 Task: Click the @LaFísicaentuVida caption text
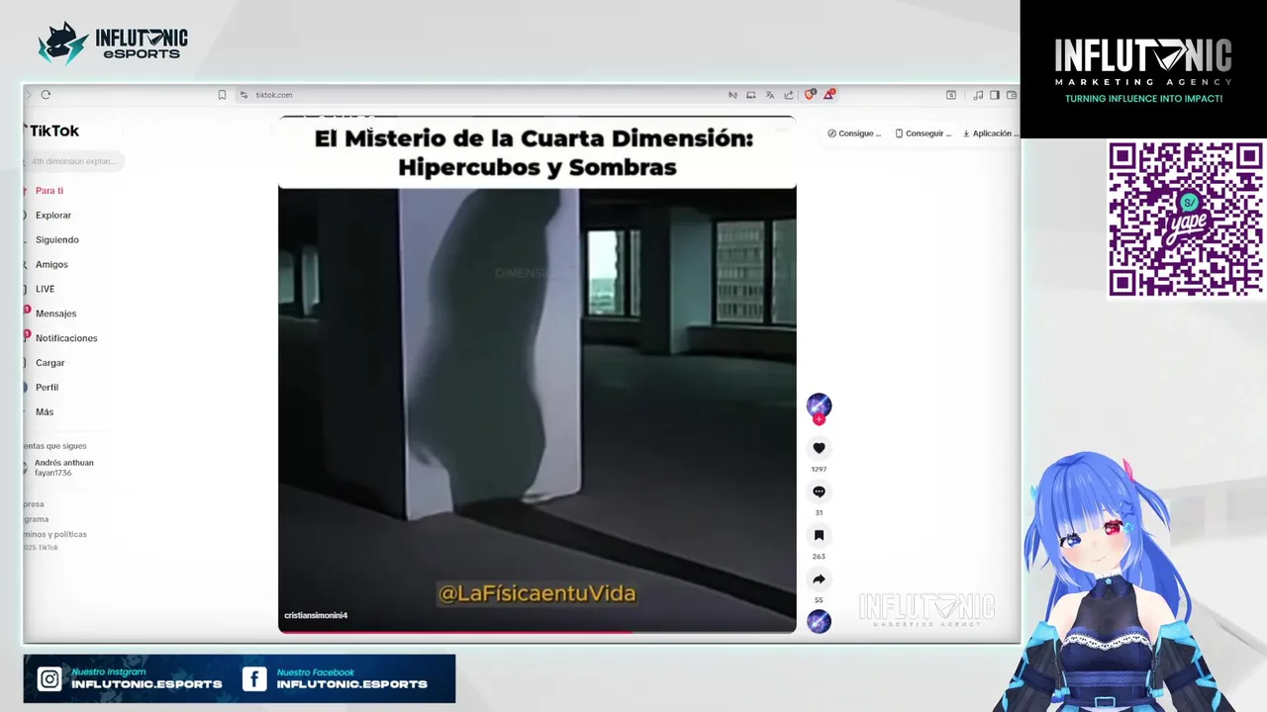coord(536,593)
